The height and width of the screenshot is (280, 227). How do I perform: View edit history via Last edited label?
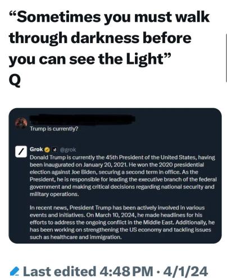click(60, 272)
